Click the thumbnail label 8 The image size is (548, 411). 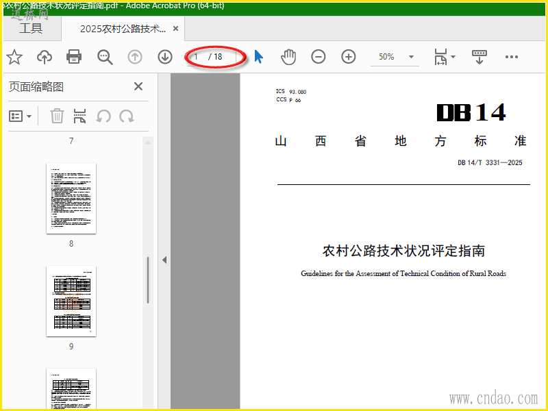(x=71, y=244)
